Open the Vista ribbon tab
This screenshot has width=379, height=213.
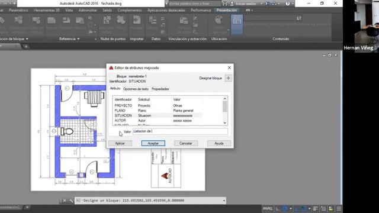(69, 10)
